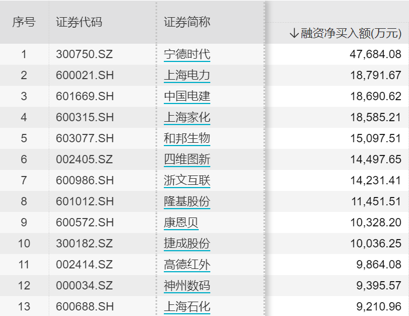This screenshot has width=409, height=316.
Task: Select row number 1 cell
Action: tap(24, 54)
